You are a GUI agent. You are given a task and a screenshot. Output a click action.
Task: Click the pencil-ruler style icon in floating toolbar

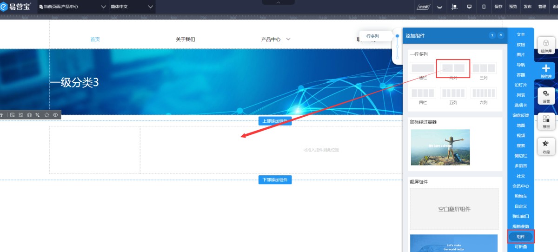(x=20, y=114)
